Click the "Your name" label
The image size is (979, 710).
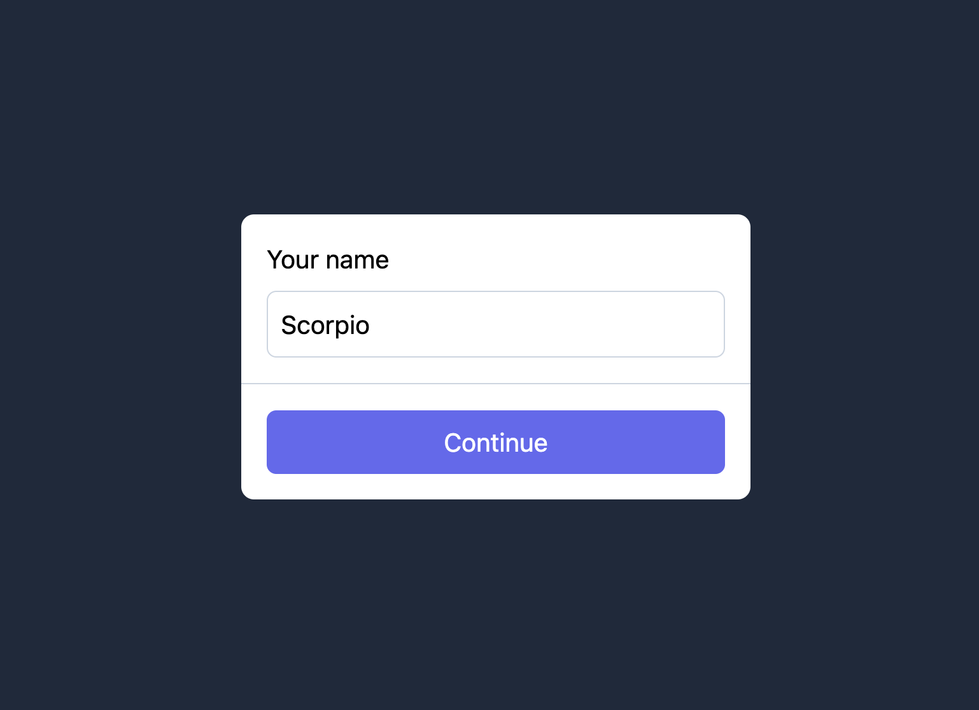328,260
